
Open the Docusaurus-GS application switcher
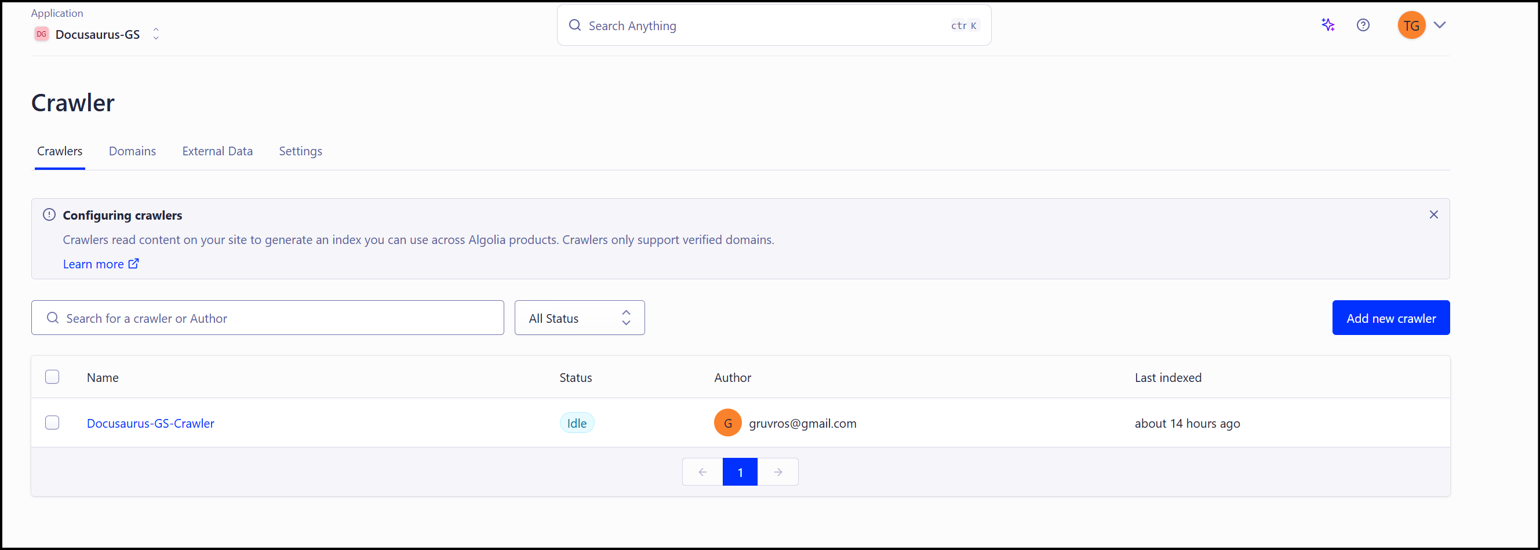click(x=97, y=34)
